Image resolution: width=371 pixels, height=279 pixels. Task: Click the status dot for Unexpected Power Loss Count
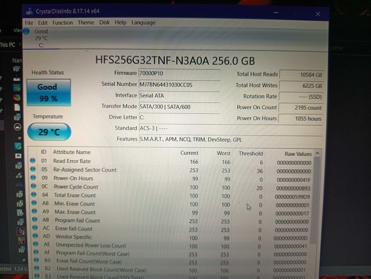(36, 244)
